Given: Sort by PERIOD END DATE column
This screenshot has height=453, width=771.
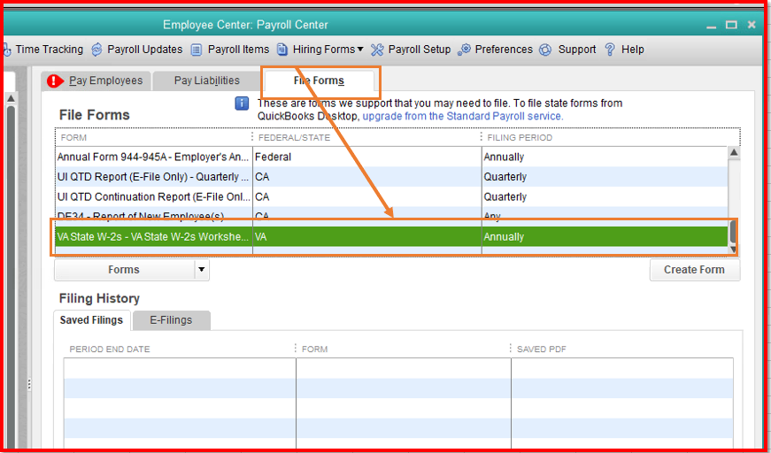Looking at the screenshot, I should [110, 349].
